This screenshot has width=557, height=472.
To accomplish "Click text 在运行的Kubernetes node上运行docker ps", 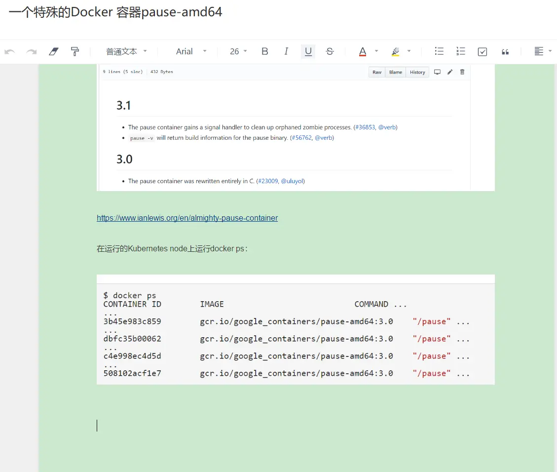I will click(x=172, y=248).
